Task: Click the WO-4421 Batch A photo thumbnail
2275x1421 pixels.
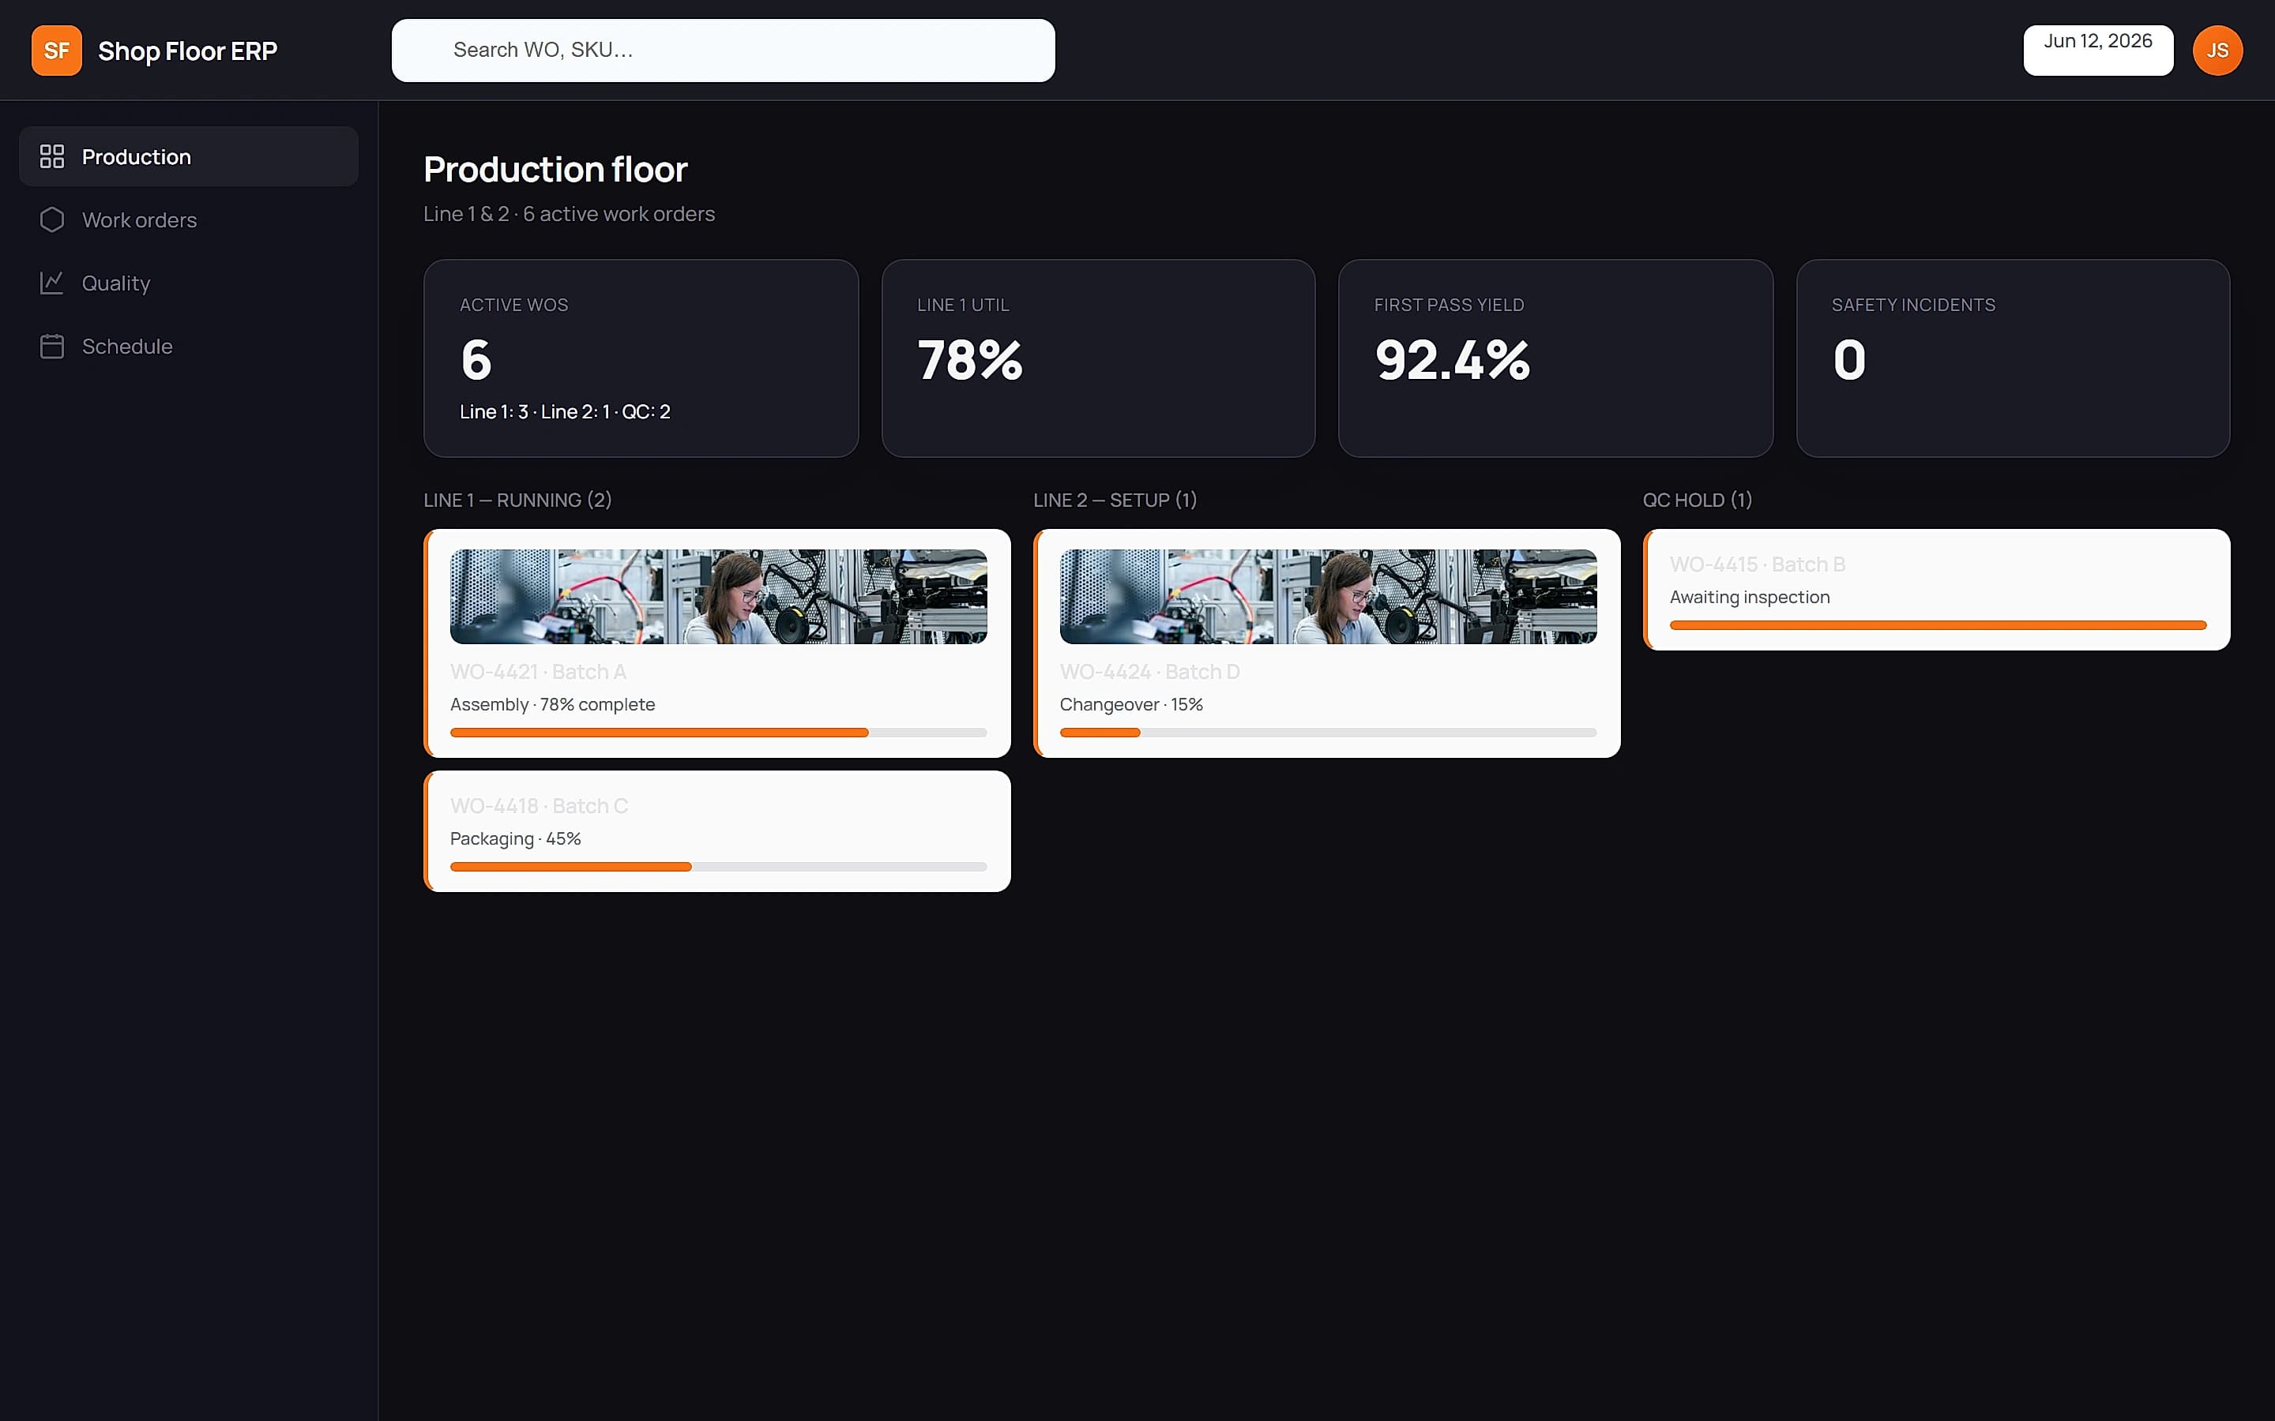Action: tap(718, 597)
